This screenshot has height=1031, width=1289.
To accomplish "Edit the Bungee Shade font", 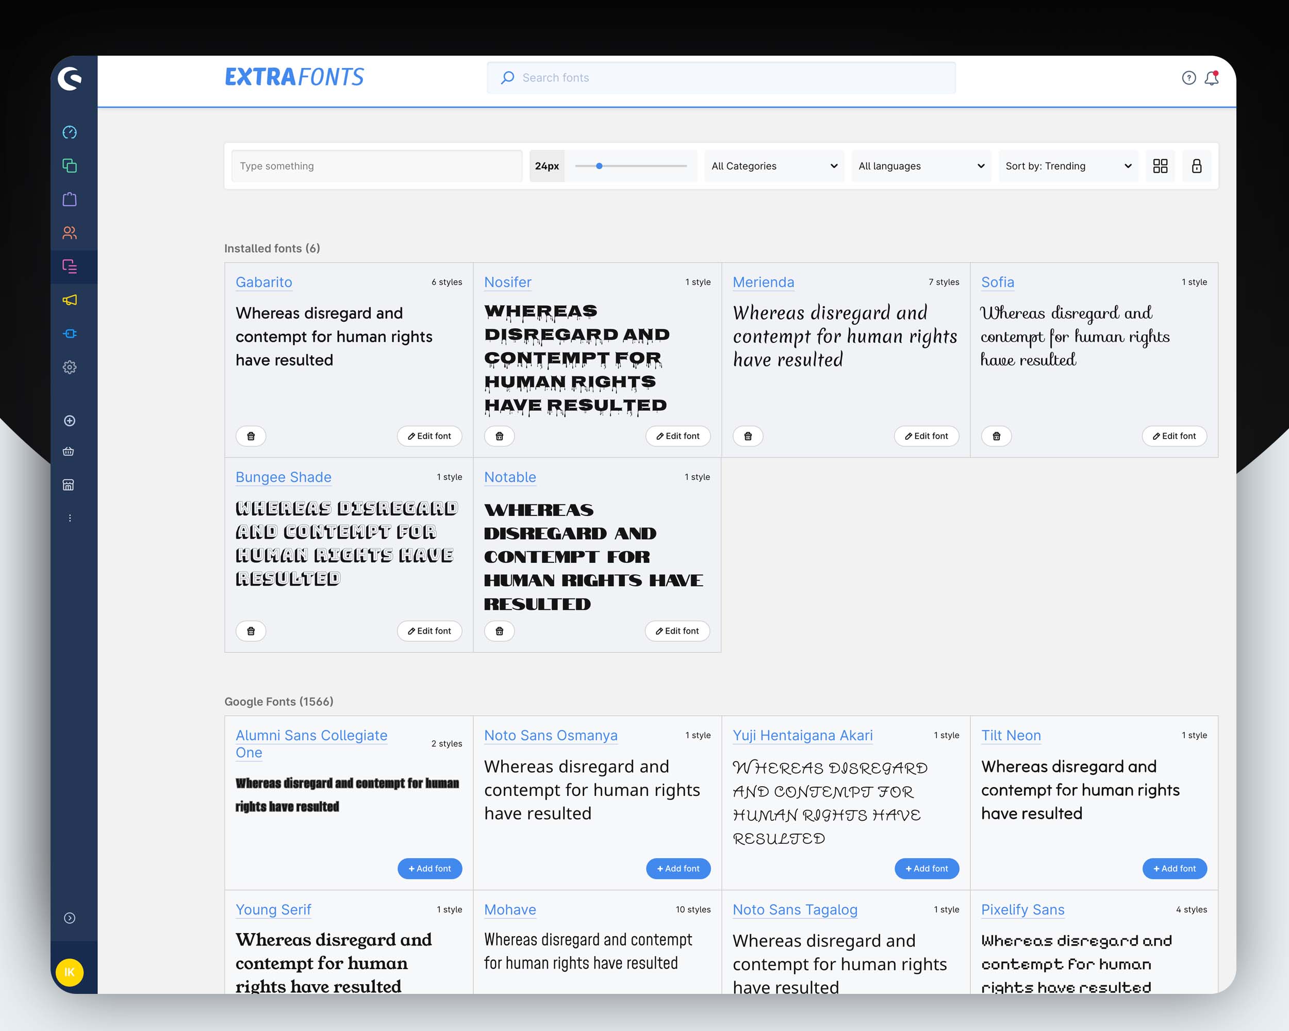I will 429,631.
